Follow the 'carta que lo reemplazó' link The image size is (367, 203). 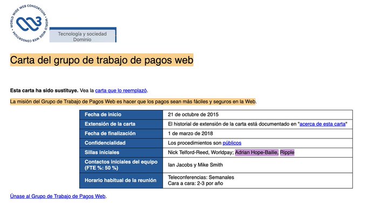click(121, 90)
